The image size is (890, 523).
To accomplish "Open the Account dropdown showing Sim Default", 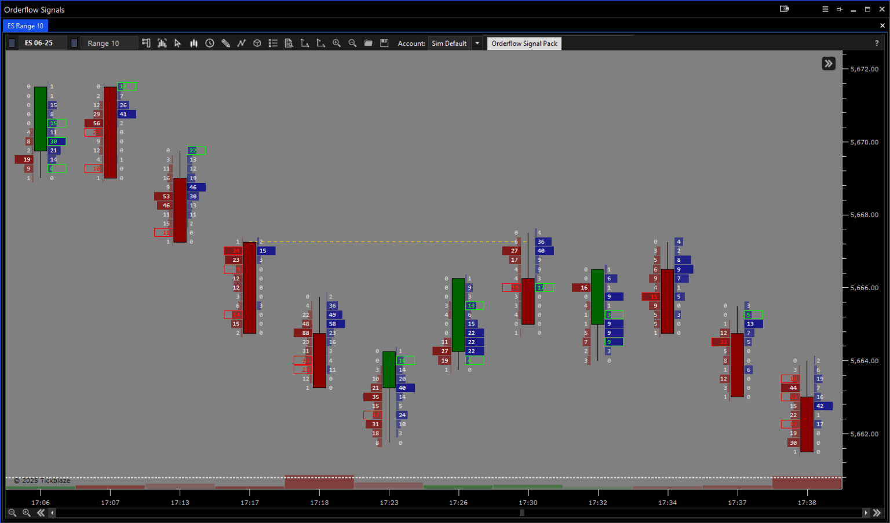I will click(x=476, y=43).
